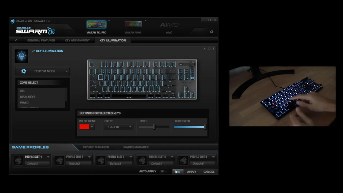Open the Game Profiles tab
This screenshot has width=343, height=193.
click(30, 147)
